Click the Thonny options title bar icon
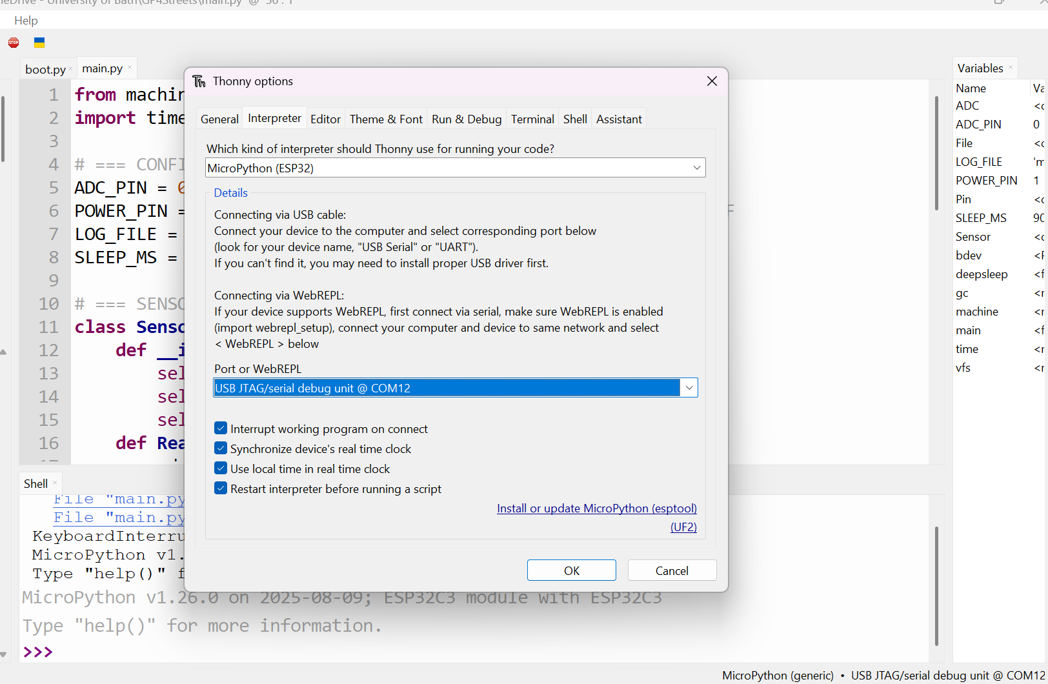Image resolution: width=1048 pixels, height=684 pixels. [199, 81]
